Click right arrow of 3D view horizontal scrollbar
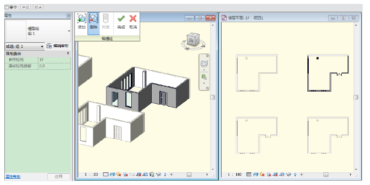 point(207,175)
